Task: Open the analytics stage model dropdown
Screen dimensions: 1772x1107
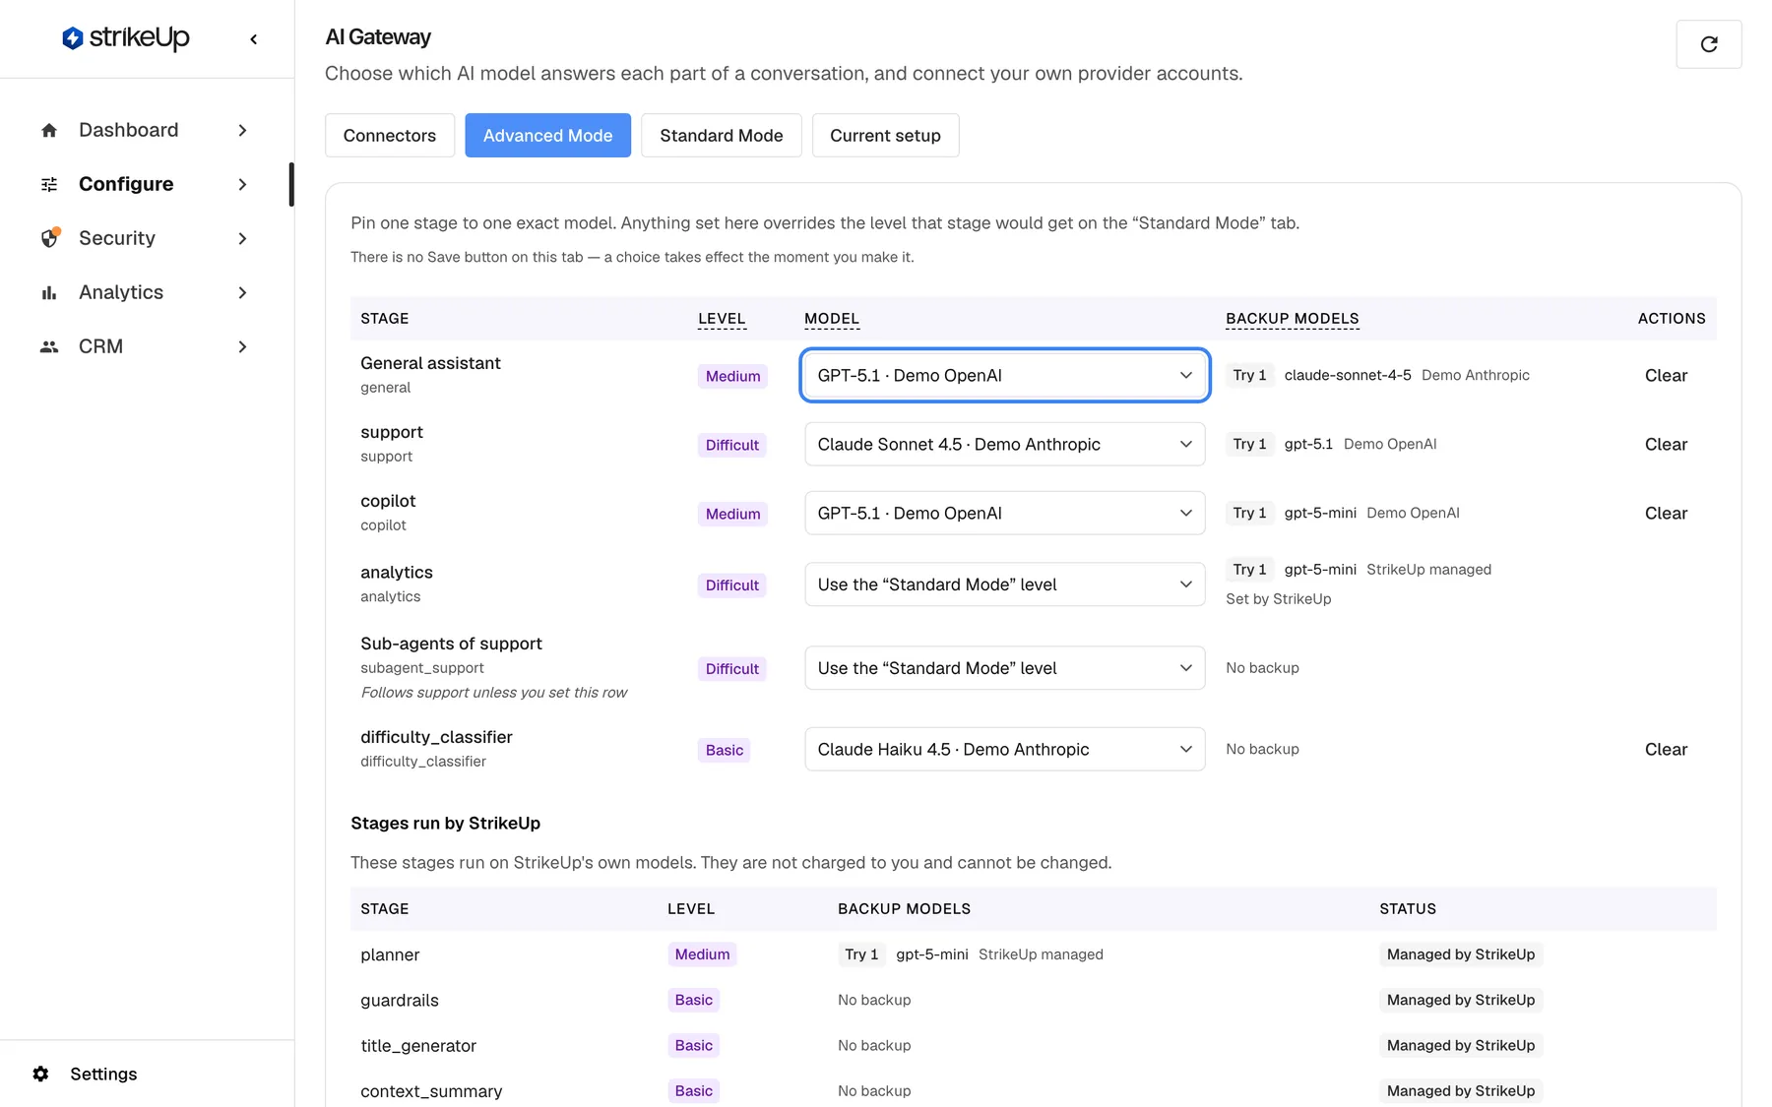Action: [x=1005, y=584]
